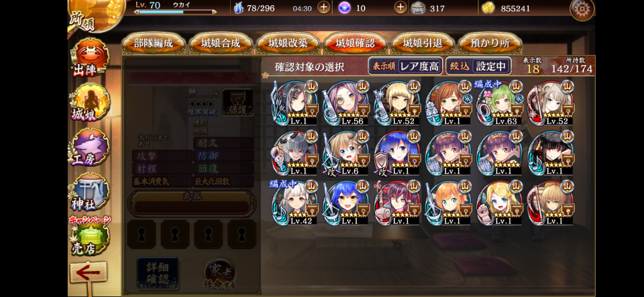Viewport: 644px width, 297px height.
Task: Open the 絞込 設定中 filter selector
Action: point(478,66)
